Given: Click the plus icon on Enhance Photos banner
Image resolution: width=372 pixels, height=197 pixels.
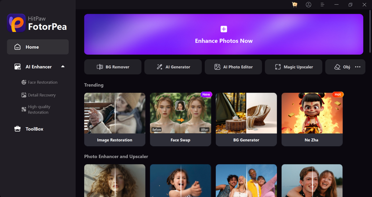Looking at the screenshot, I should tap(224, 29).
